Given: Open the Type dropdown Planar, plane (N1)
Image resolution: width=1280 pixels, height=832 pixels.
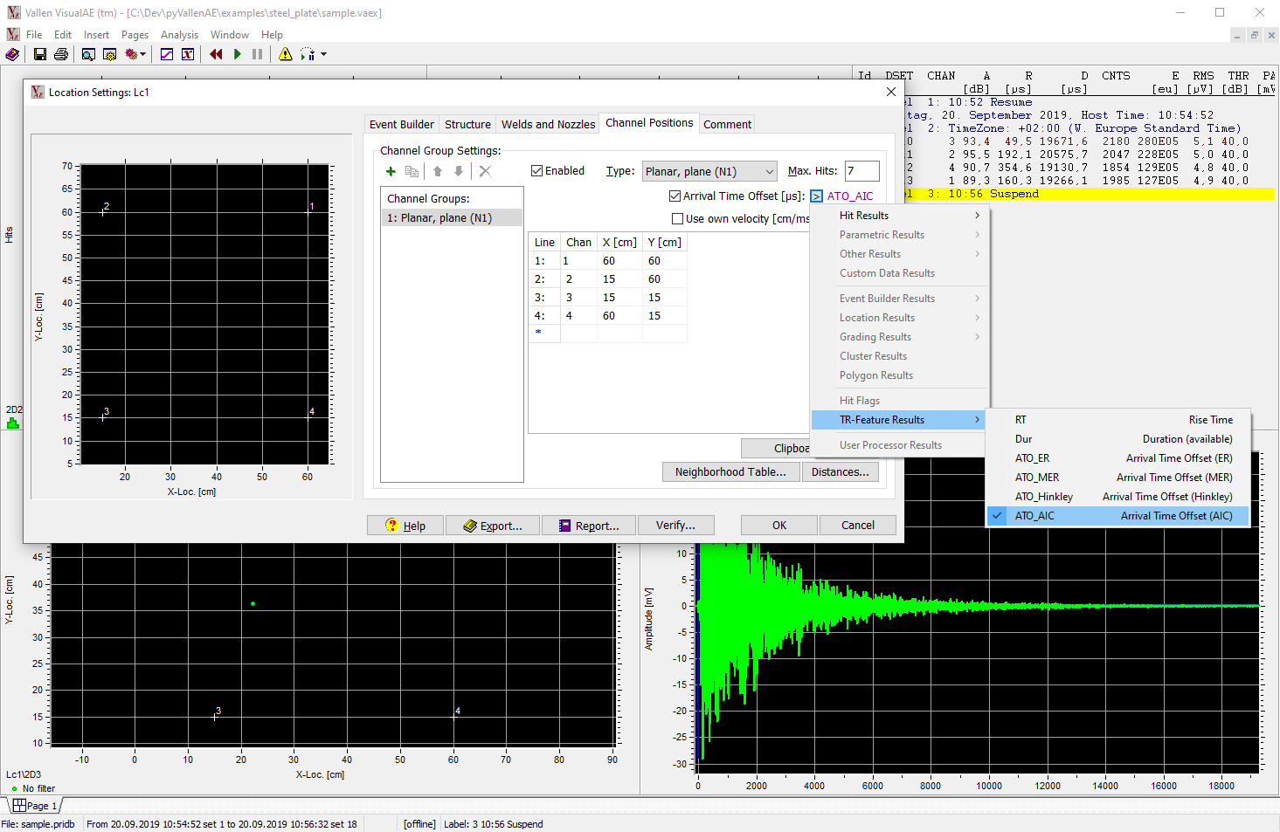Looking at the screenshot, I should (x=709, y=171).
